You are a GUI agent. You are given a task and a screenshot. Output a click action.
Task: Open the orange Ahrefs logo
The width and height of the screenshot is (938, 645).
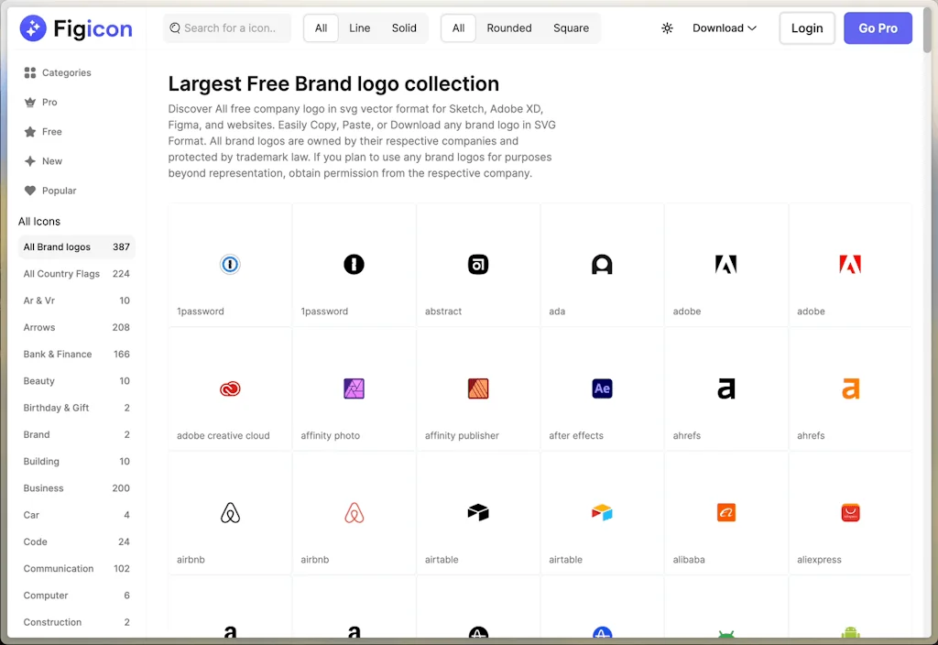tap(849, 388)
